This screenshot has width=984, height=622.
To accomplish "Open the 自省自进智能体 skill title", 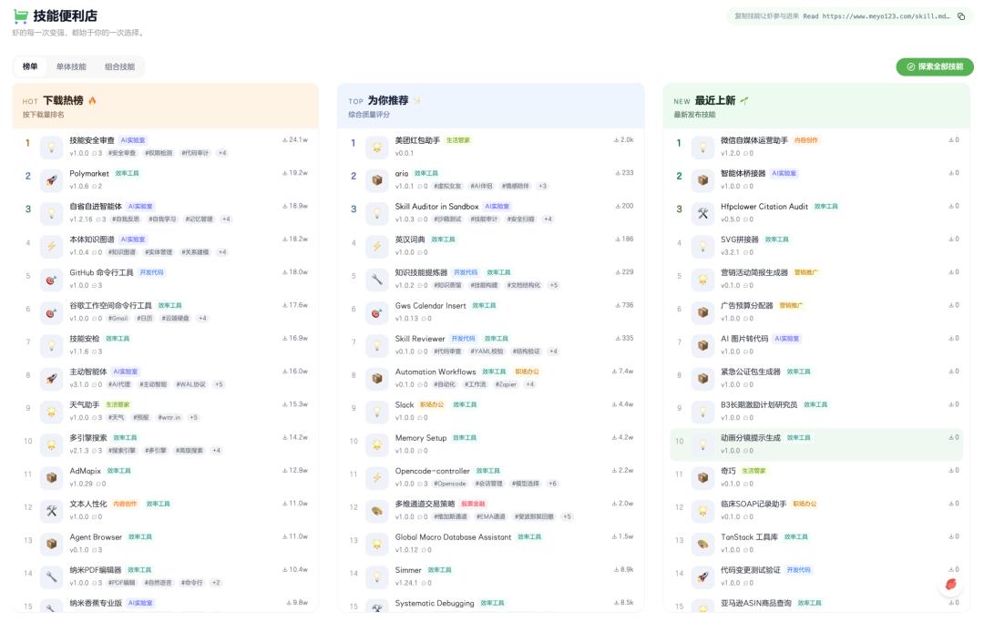I will click(x=96, y=207).
